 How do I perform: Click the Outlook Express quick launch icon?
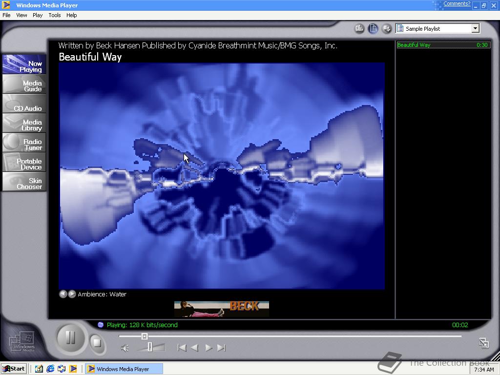click(62, 369)
